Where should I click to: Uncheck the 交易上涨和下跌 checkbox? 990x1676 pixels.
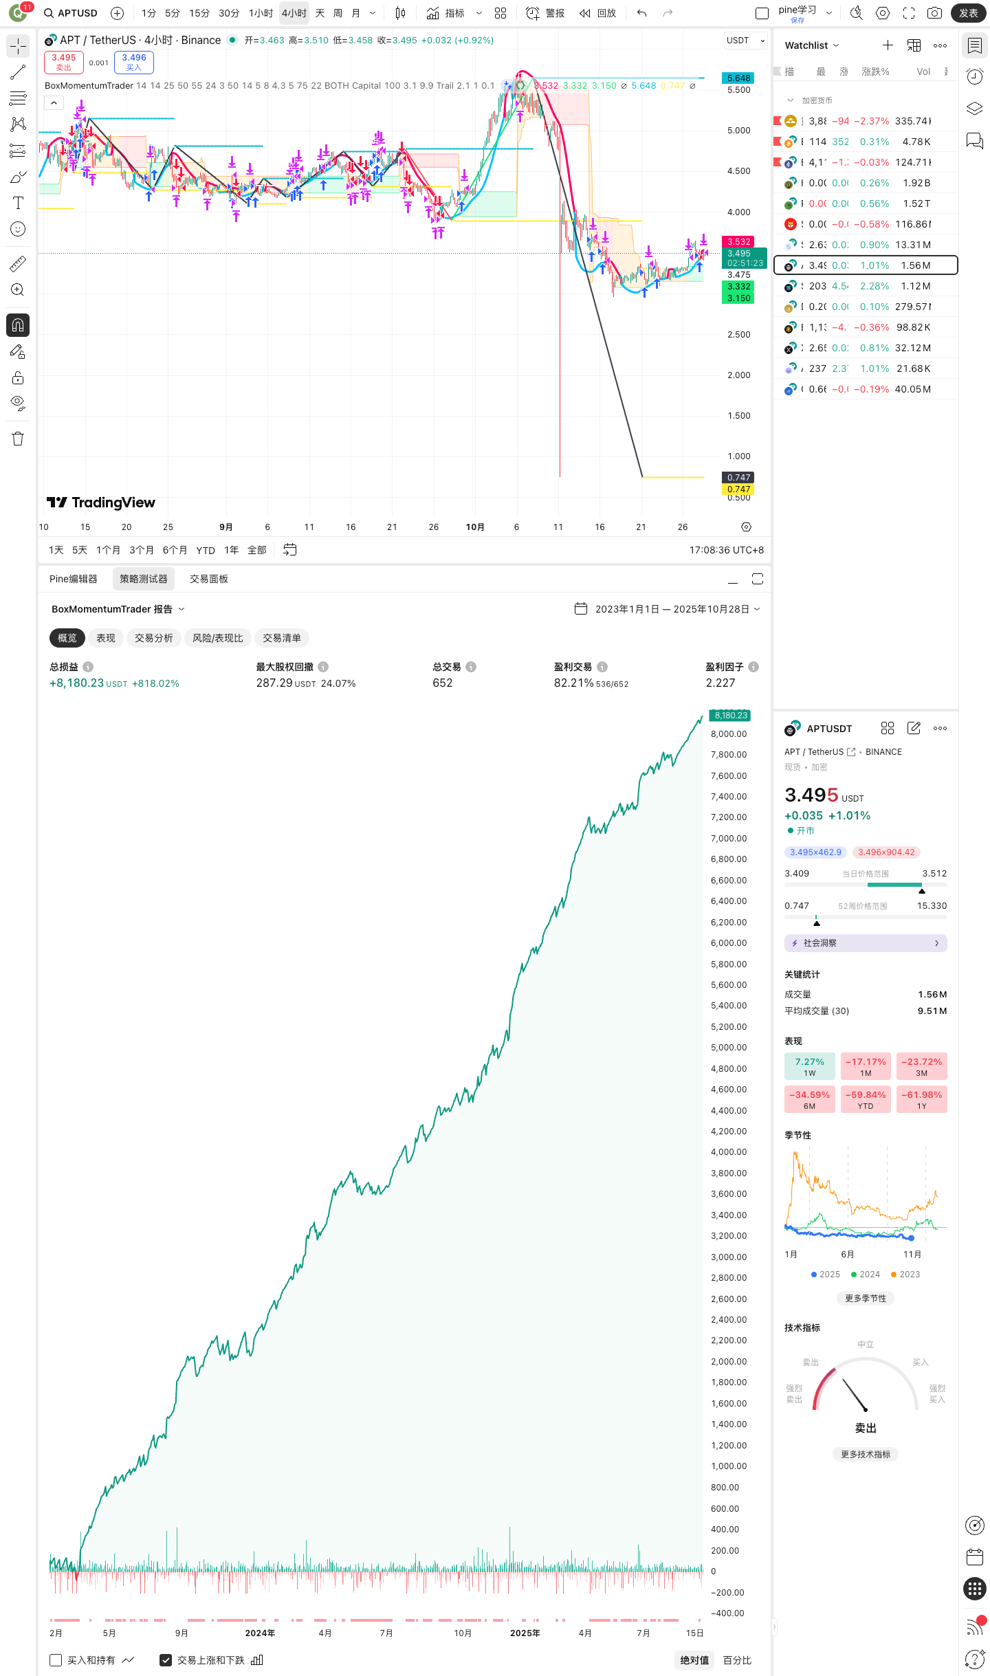click(x=166, y=1660)
